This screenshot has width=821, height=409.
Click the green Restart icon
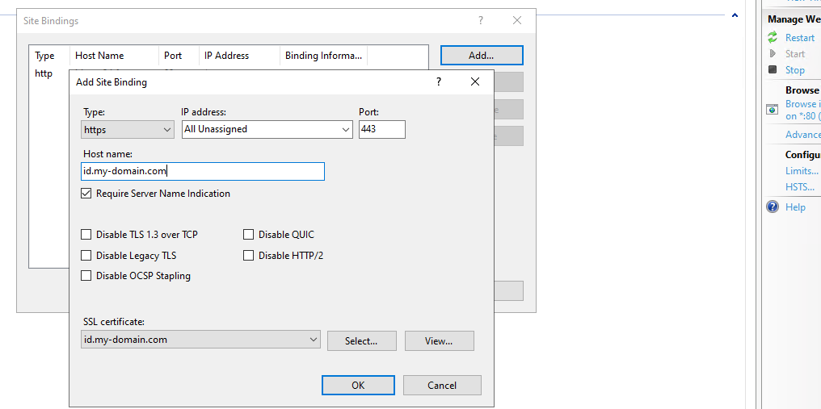tap(773, 38)
